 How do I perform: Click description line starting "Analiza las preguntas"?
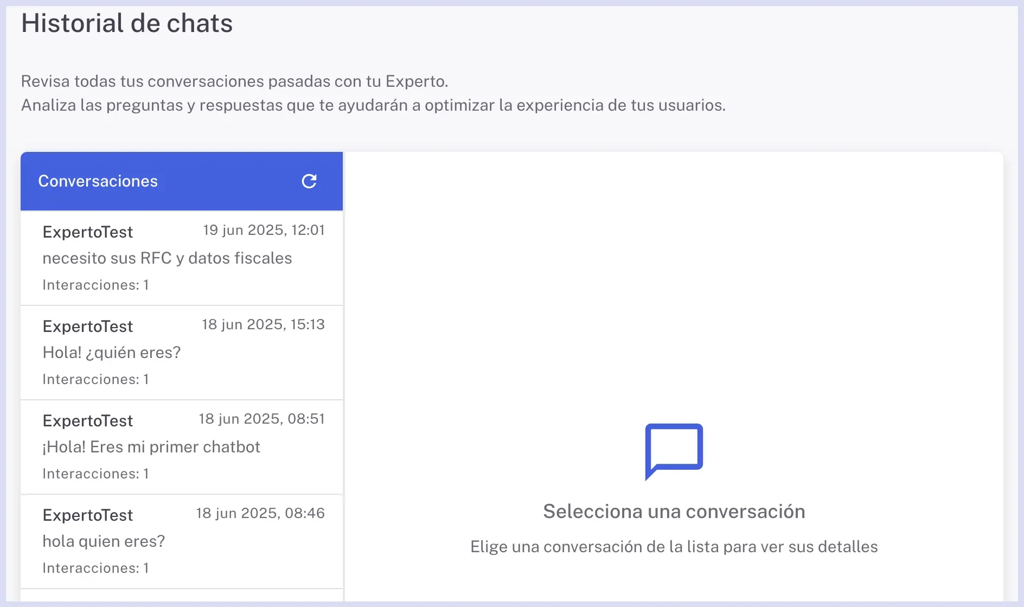tap(373, 105)
